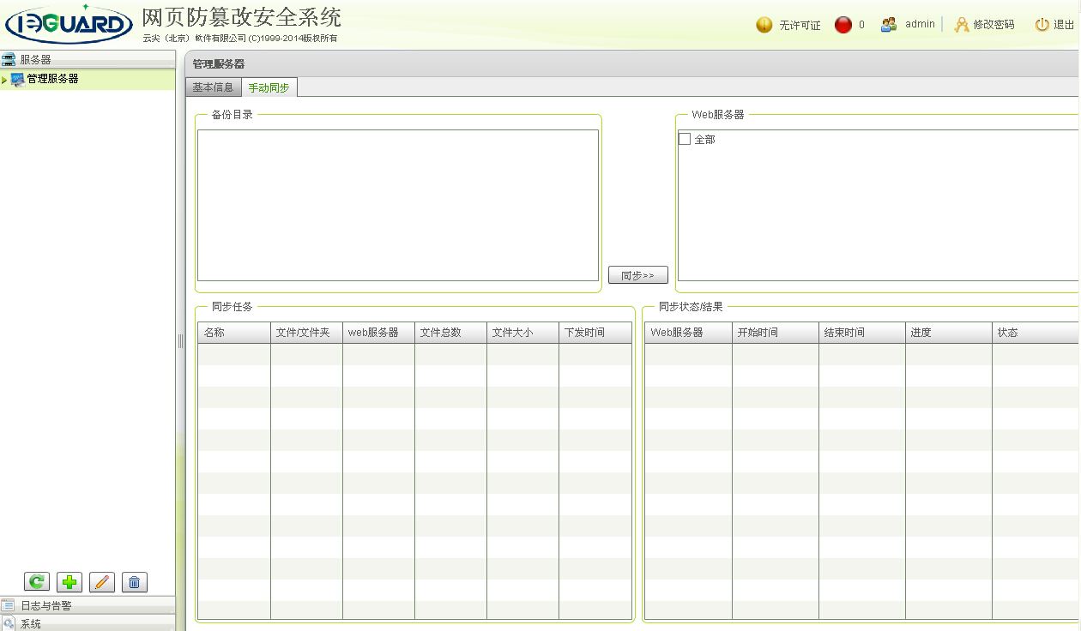Viewport: 1081px width, 631px height.
Task: Click the sidebar splitter collapse handle
Action: [180, 341]
